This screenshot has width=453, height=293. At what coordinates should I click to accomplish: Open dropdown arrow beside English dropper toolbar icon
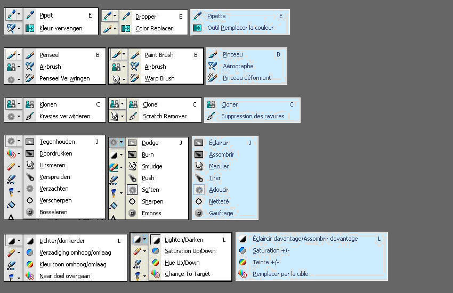115,15
